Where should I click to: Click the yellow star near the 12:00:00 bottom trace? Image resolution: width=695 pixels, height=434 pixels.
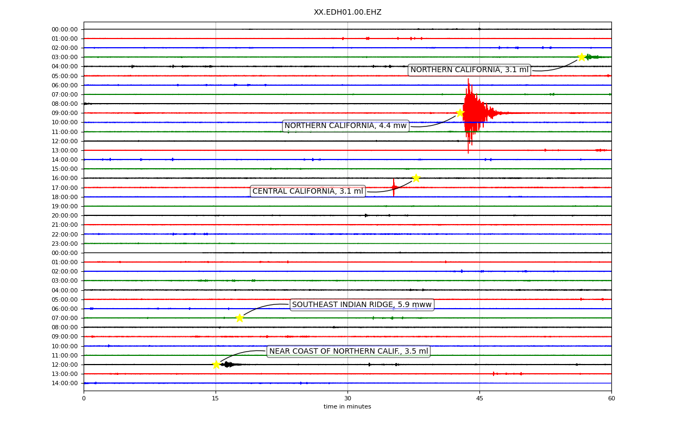coord(216,365)
